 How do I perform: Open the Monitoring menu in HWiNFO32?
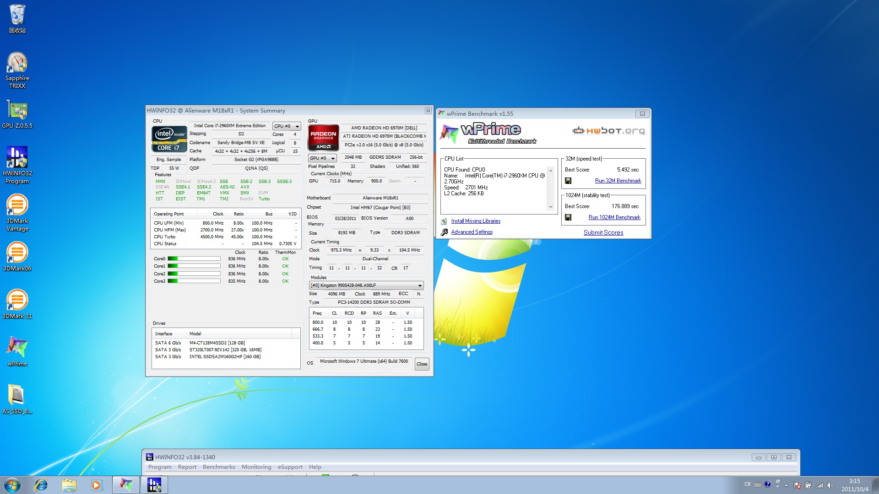[256, 467]
